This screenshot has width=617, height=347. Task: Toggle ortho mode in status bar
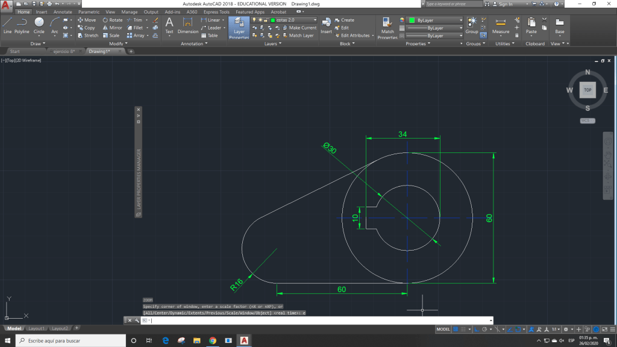coord(476,330)
